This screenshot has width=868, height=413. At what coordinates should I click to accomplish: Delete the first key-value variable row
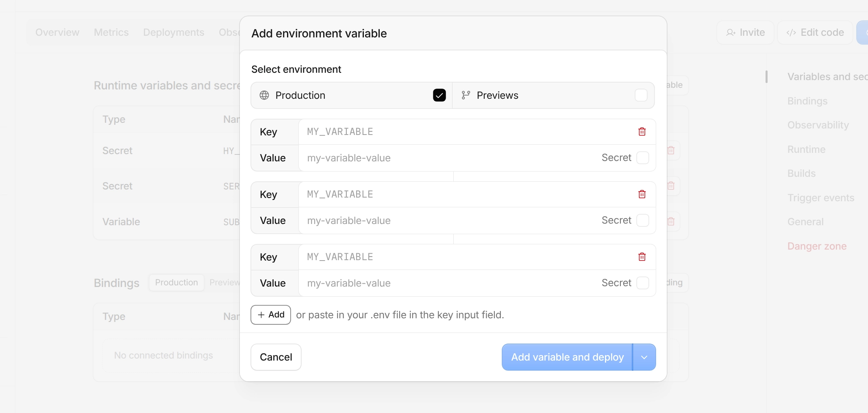tap(642, 132)
